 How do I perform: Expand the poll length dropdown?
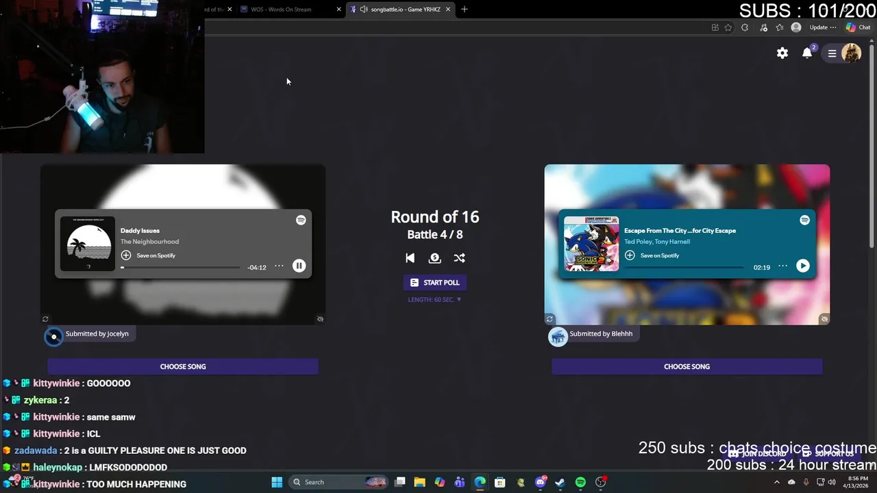(434, 300)
